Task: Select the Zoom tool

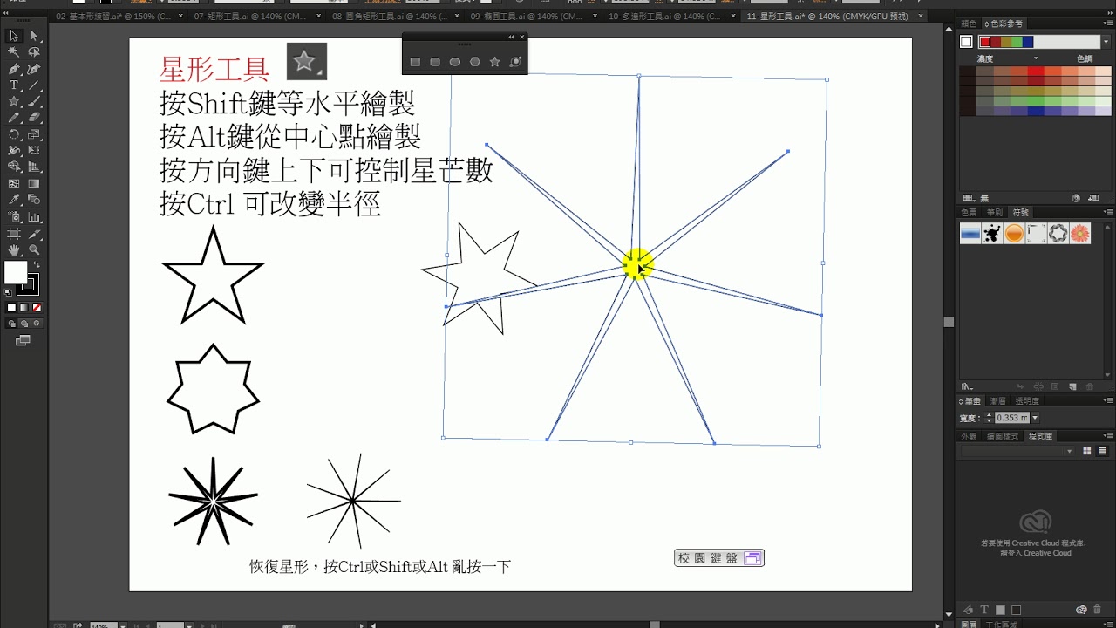Action: (x=34, y=250)
